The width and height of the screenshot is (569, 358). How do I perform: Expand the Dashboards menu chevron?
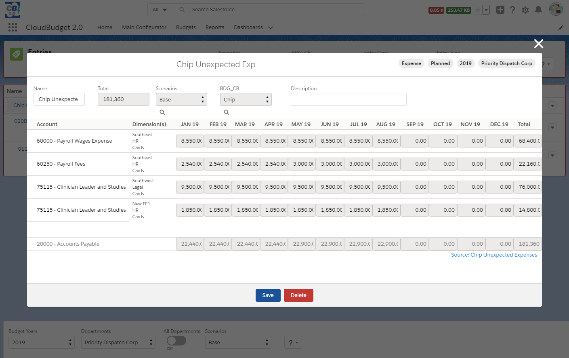[x=271, y=27]
